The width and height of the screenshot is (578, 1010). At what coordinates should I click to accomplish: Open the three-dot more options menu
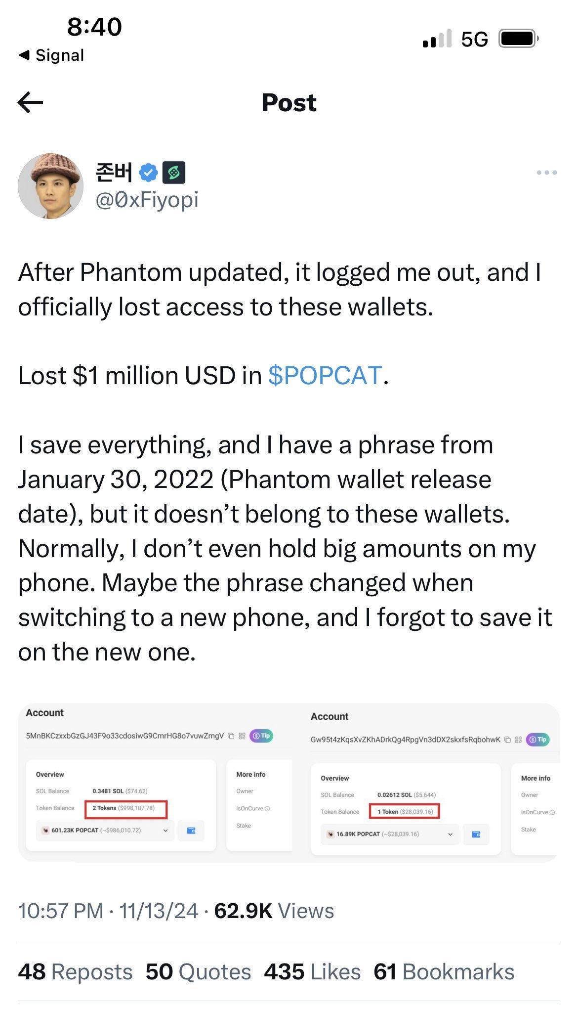(546, 173)
